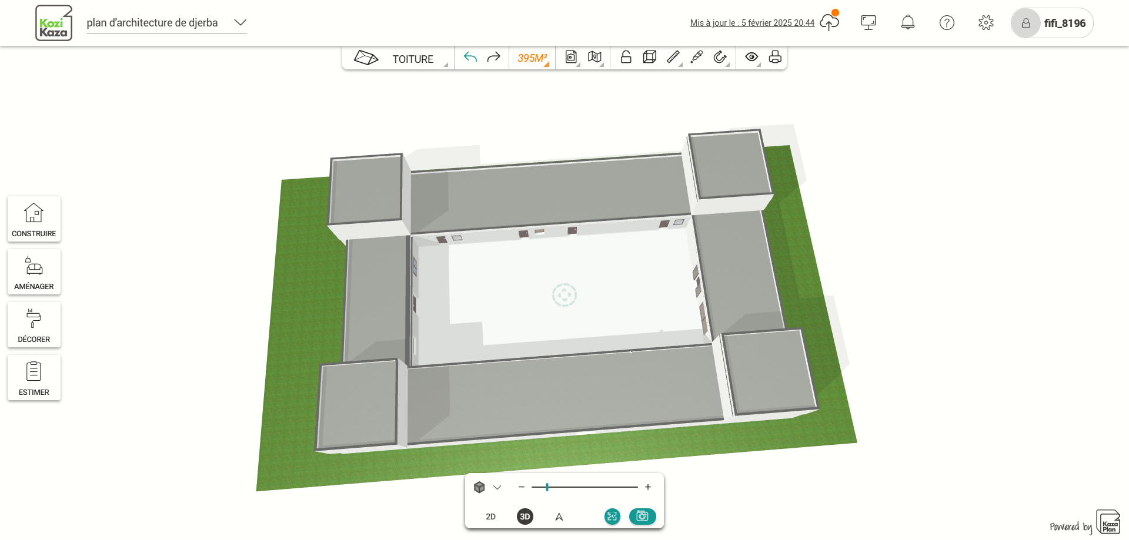The height and width of the screenshot is (540, 1129).
Task: Toggle the padlock lock icon
Action: click(x=626, y=57)
